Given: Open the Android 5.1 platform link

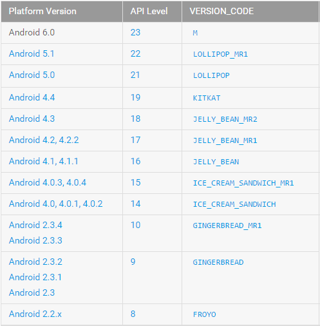Looking at the screenshot, I should 32,53.
